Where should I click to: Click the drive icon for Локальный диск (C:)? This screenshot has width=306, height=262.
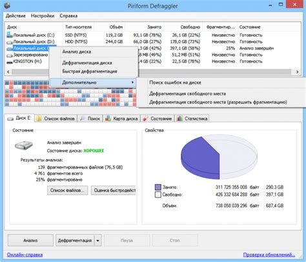coord(10,35)
